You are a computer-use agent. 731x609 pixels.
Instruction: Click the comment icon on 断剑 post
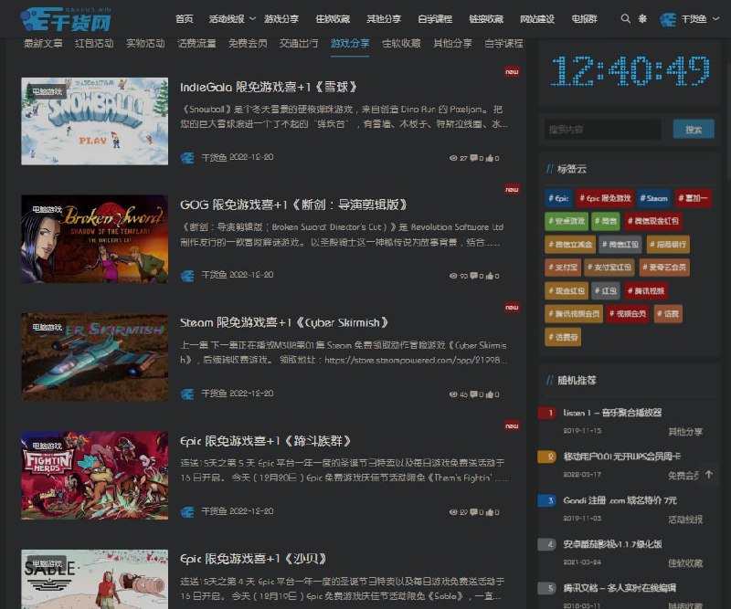tap(473, 276)
